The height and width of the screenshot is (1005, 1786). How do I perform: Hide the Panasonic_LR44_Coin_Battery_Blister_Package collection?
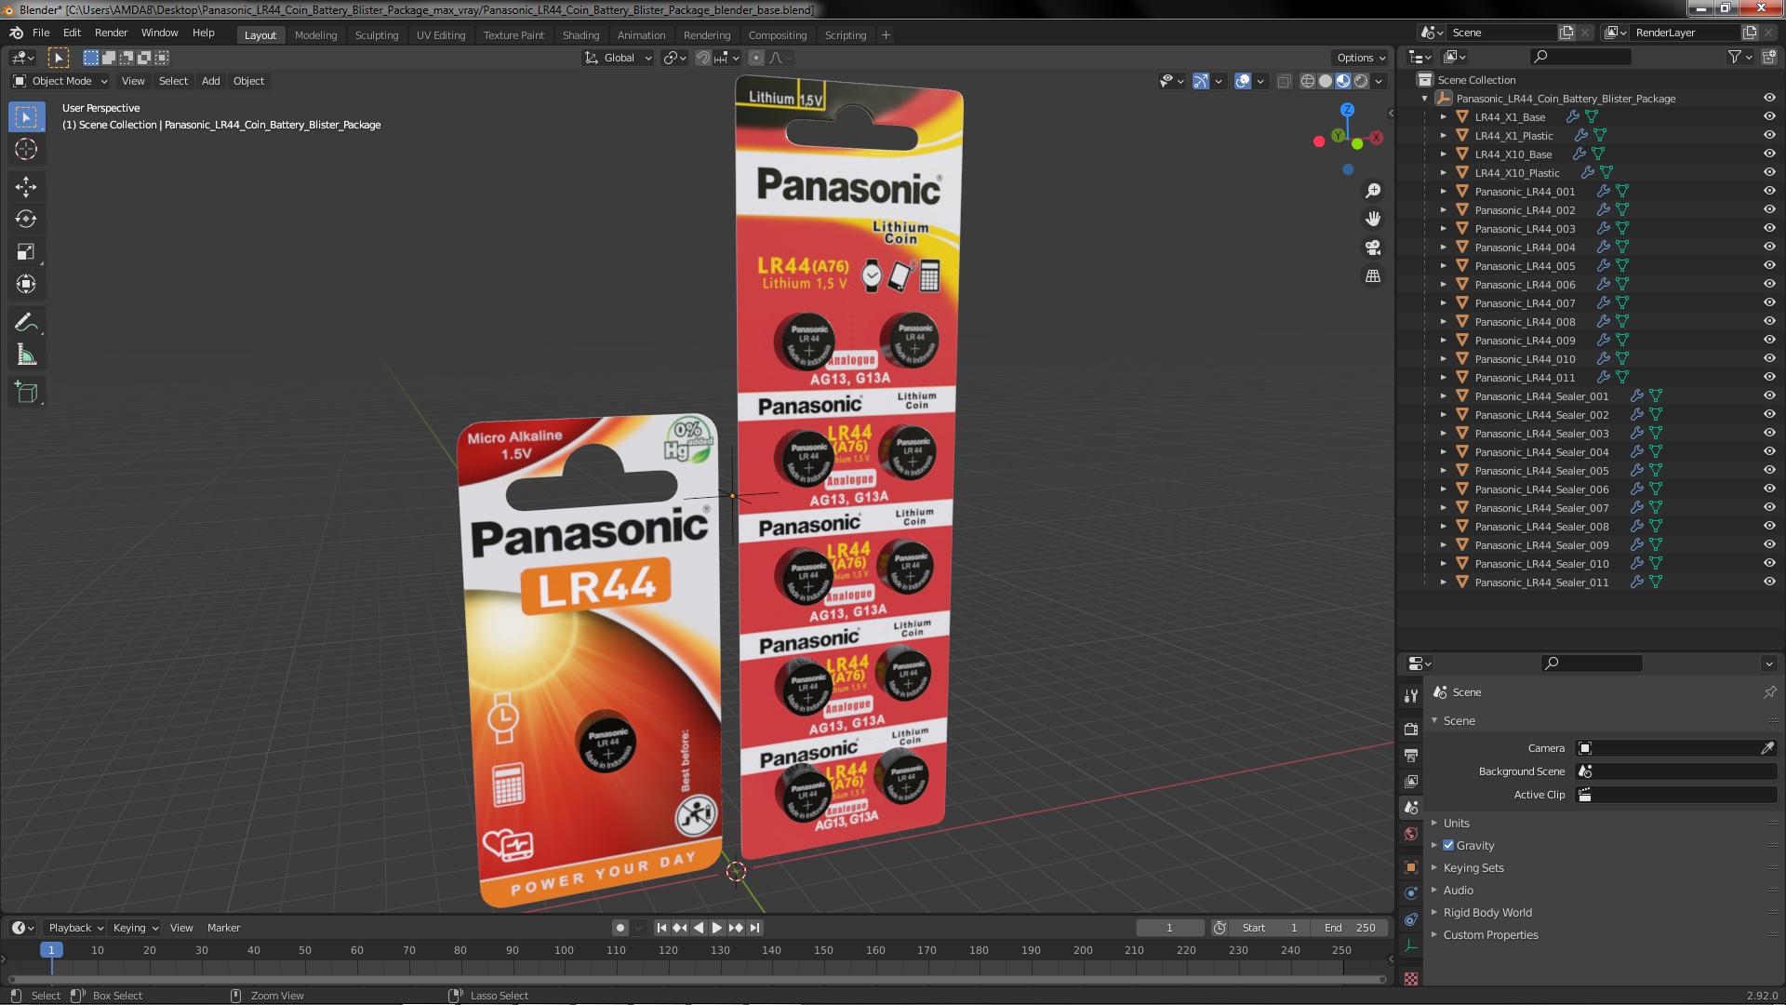coord(1769,98)
